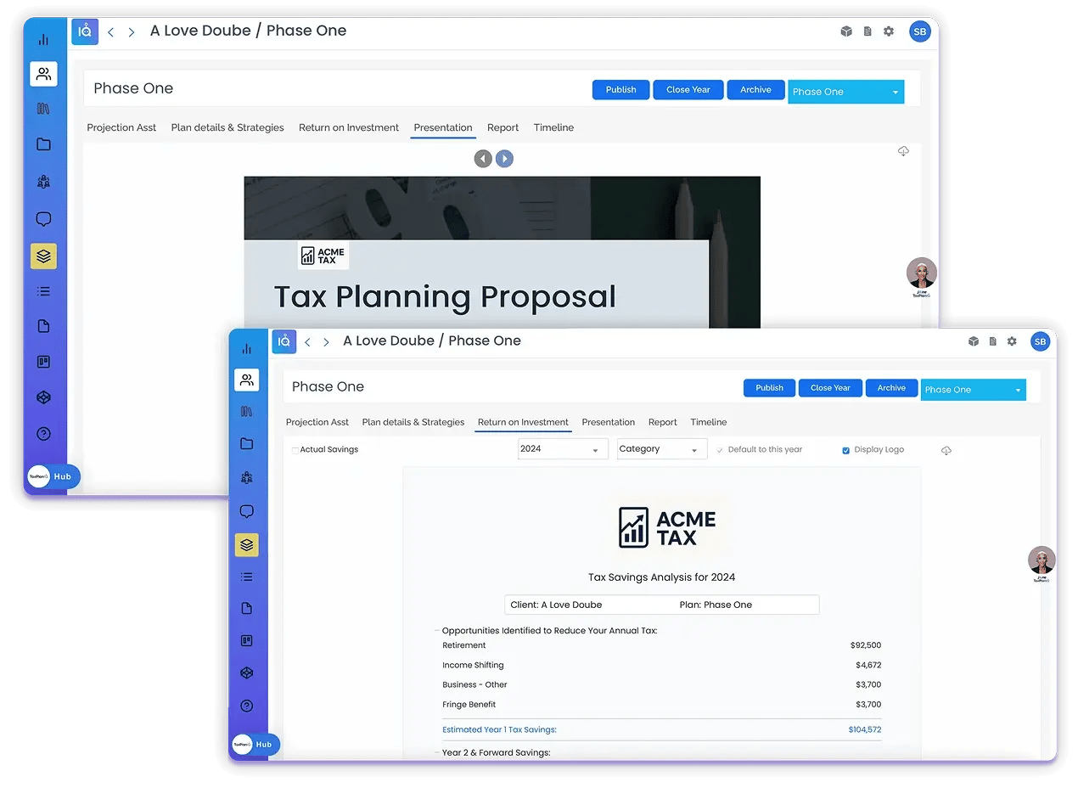Open the document icon in the front window header
This screenshot has width=1078, height=788.
[x=993, y=341]
